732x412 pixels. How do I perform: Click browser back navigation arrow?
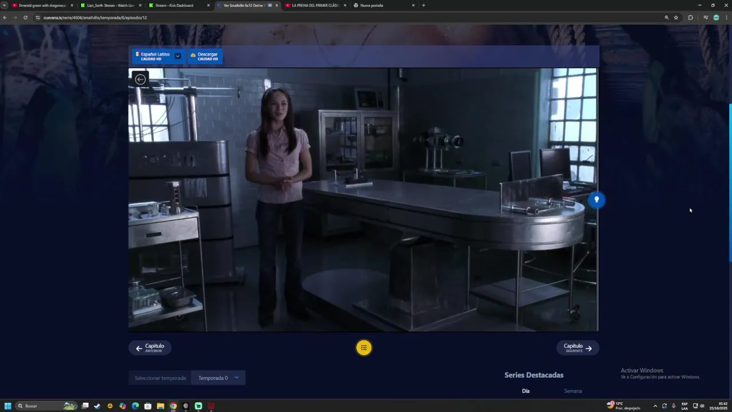(5, 18)
